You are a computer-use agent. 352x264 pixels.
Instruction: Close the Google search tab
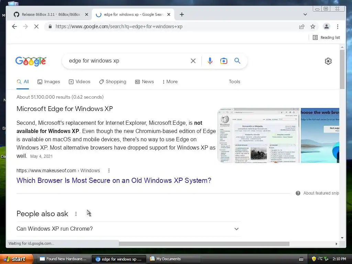169,14
